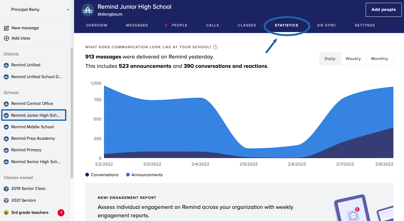The image size is (404, 221).
Task: Click the 2021 Seniors trophy icon
Action: tap(6, 200)
